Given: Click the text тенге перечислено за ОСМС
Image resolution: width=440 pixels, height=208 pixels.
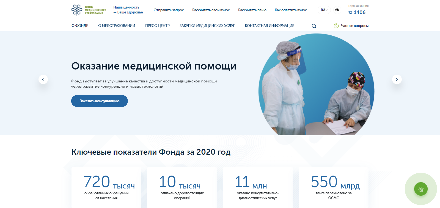Looking at the screenshot, I should coord(334,195).
